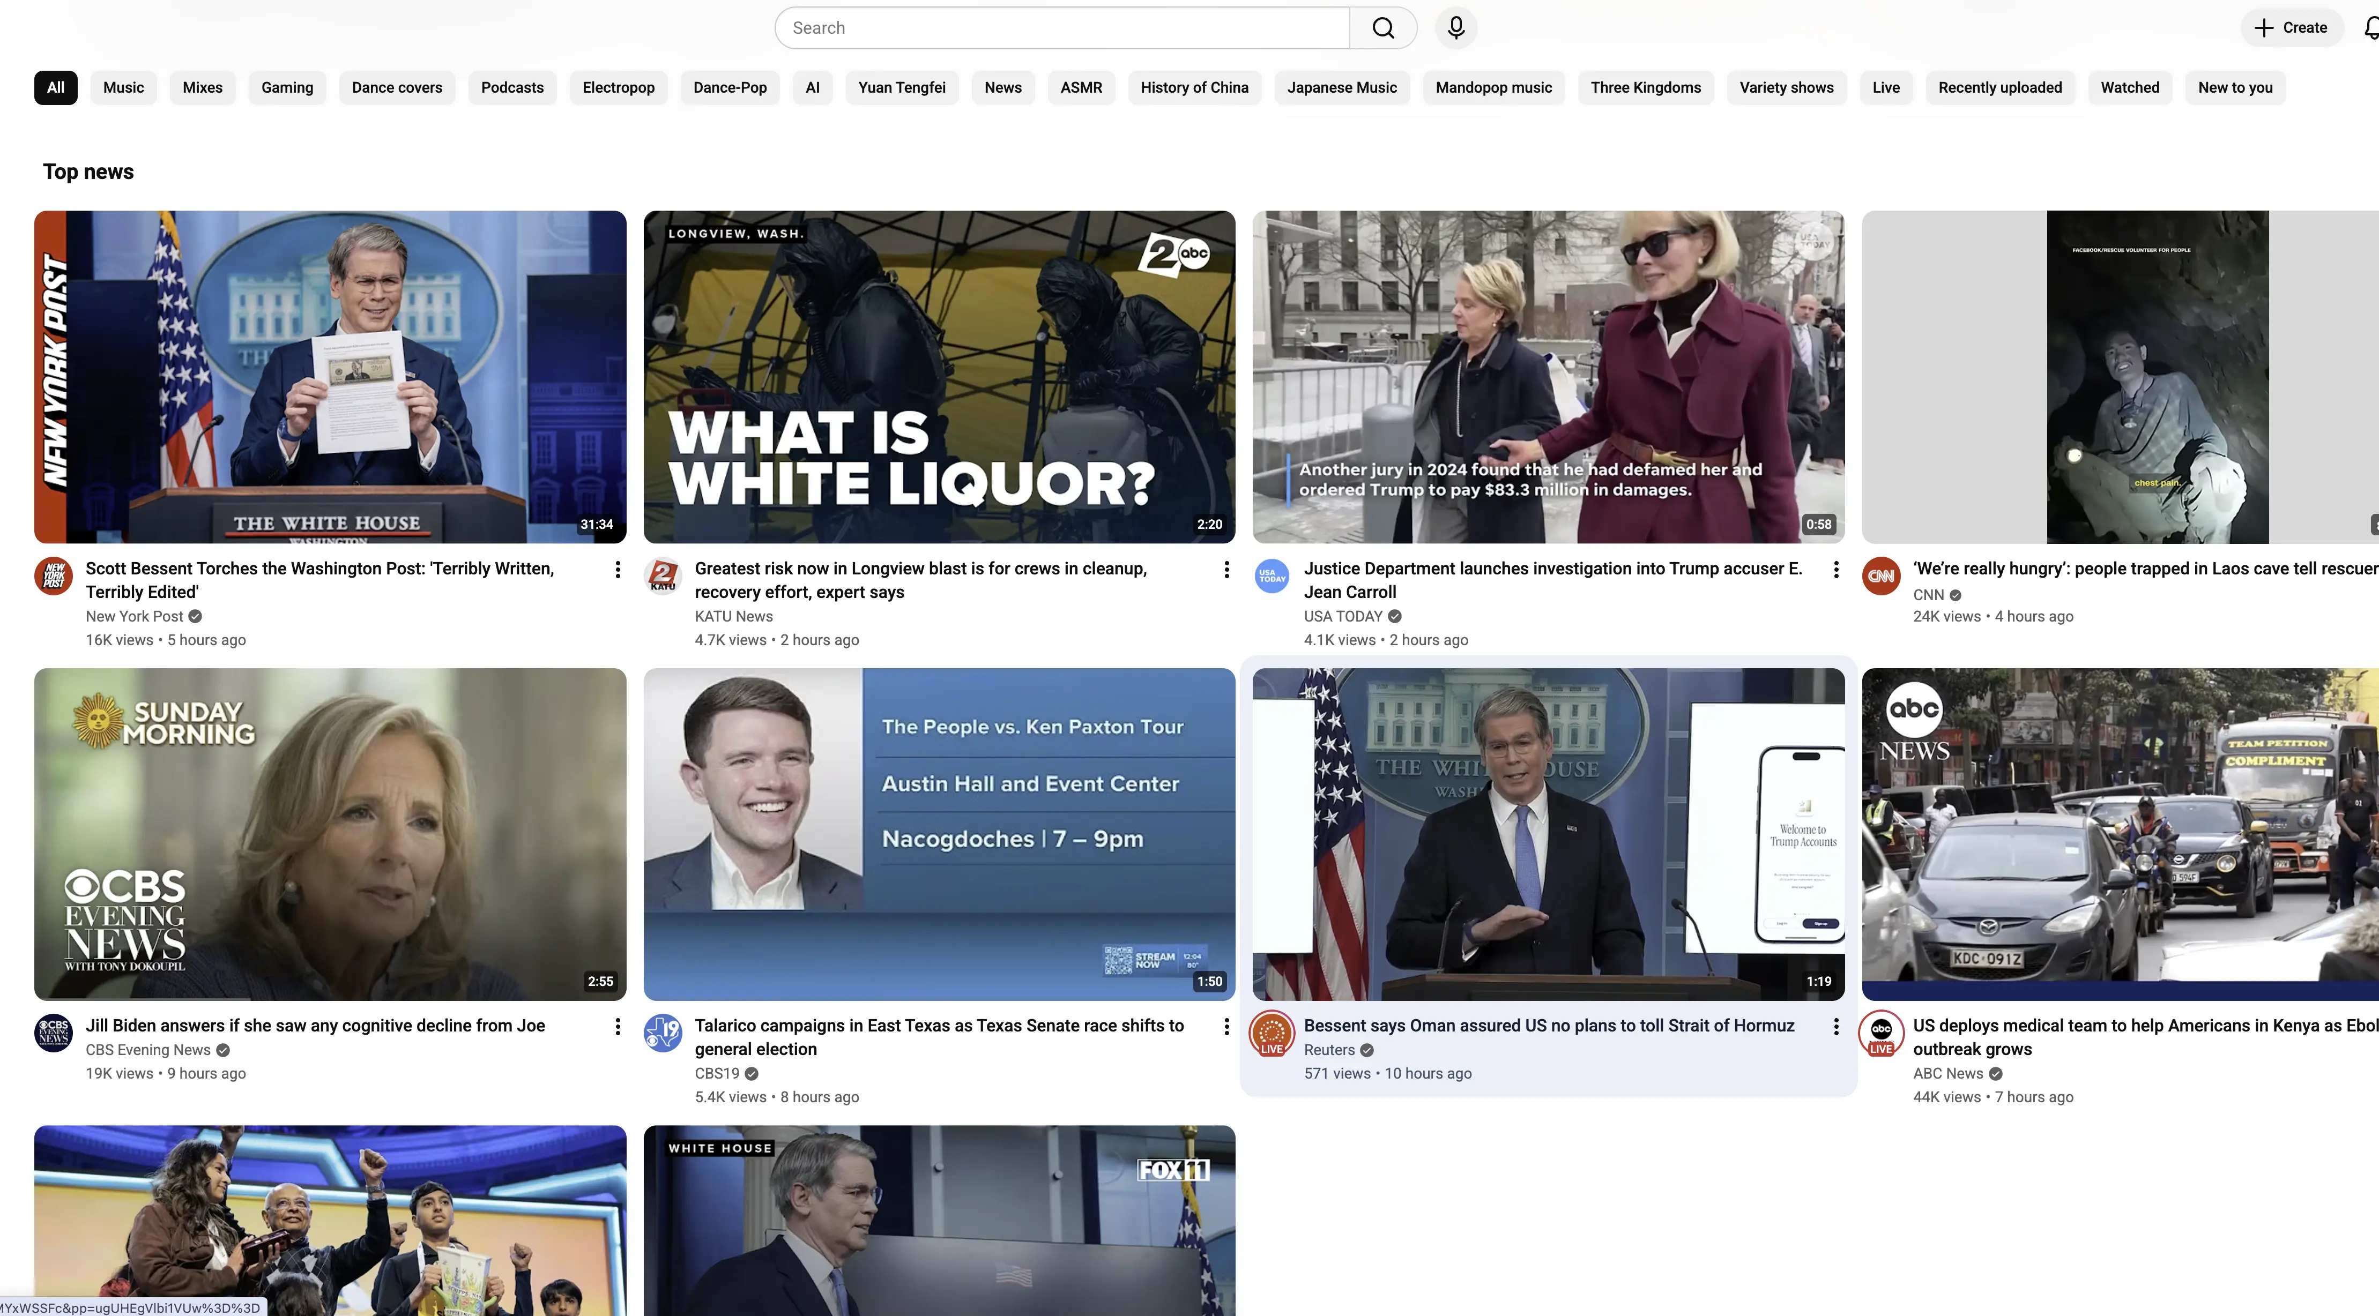The height and width of the screenshot is (1316, 2379).
Task: Select the Gaming filter chip
Action: 287,88
